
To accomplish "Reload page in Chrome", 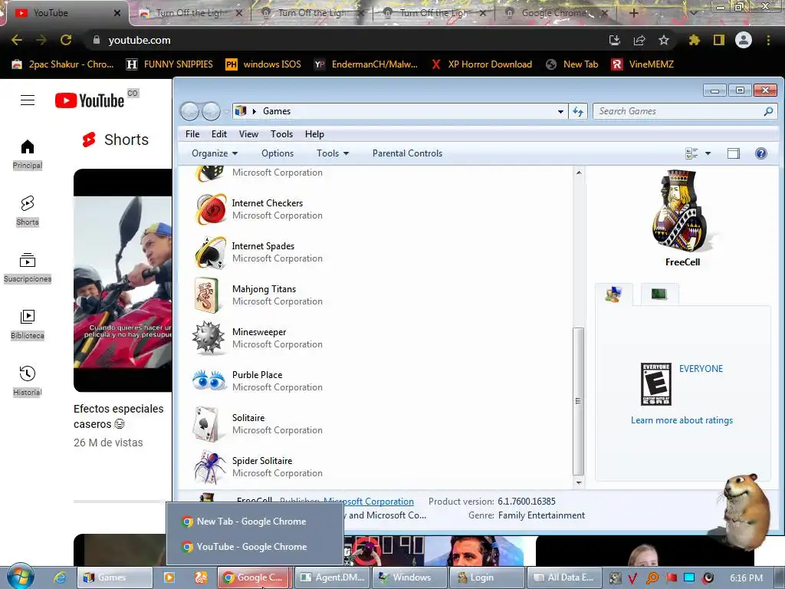I will point(66,40).
